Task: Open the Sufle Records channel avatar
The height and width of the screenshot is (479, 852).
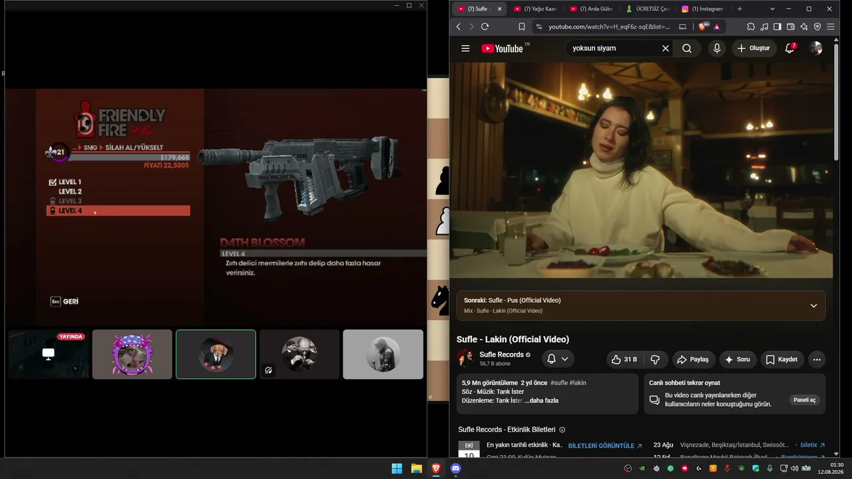Action: tap(466, 359)
